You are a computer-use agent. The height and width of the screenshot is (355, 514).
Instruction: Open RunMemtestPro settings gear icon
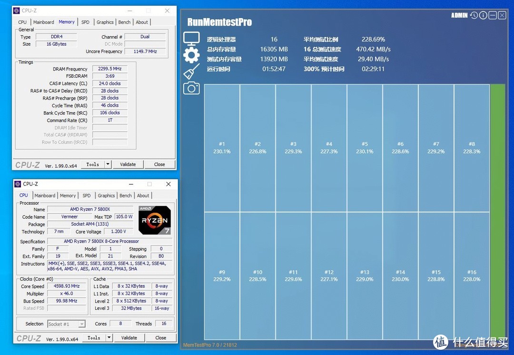pyautogui.click(x=191, y=55)
